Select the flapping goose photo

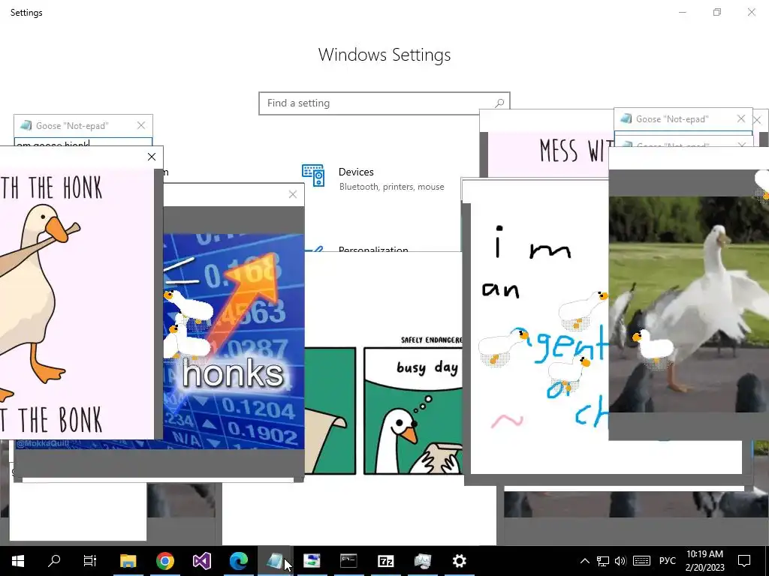click(689, 304)
